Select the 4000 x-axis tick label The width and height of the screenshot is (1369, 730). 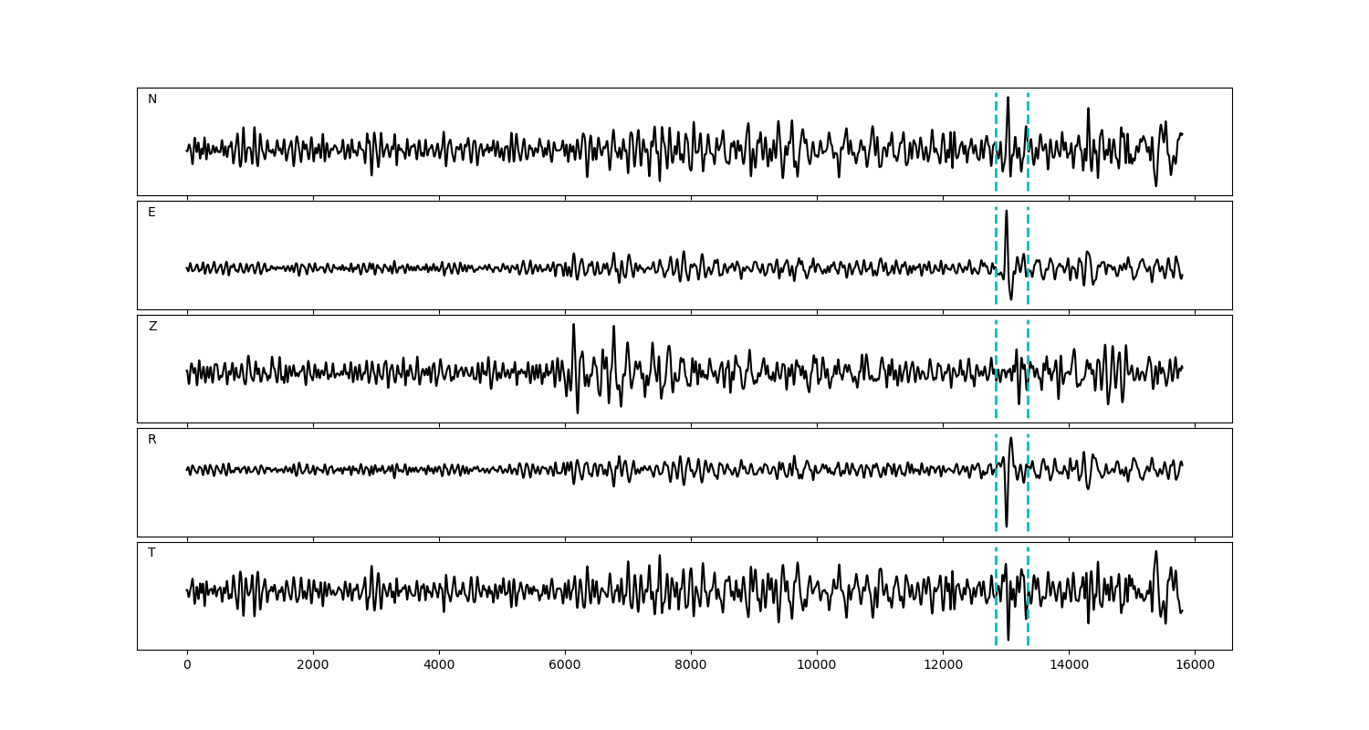point(439,666)
